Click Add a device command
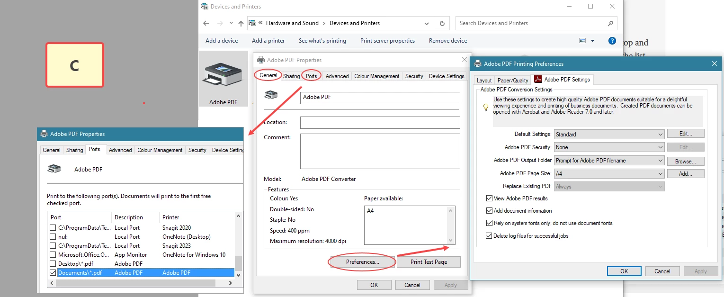This screenshot has width=724, height=297. click(222, 41)
